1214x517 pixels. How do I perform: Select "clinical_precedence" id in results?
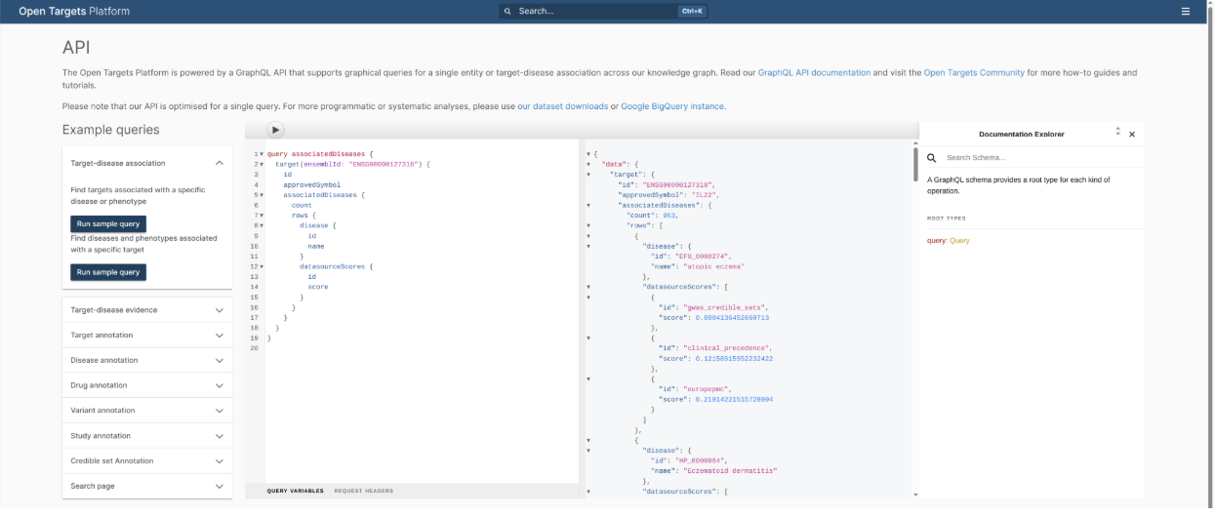pyautogui.click(x=727, y=348)
